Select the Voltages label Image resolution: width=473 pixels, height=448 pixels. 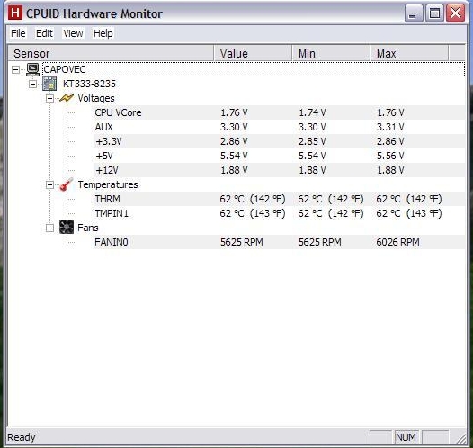click(96, 98)
